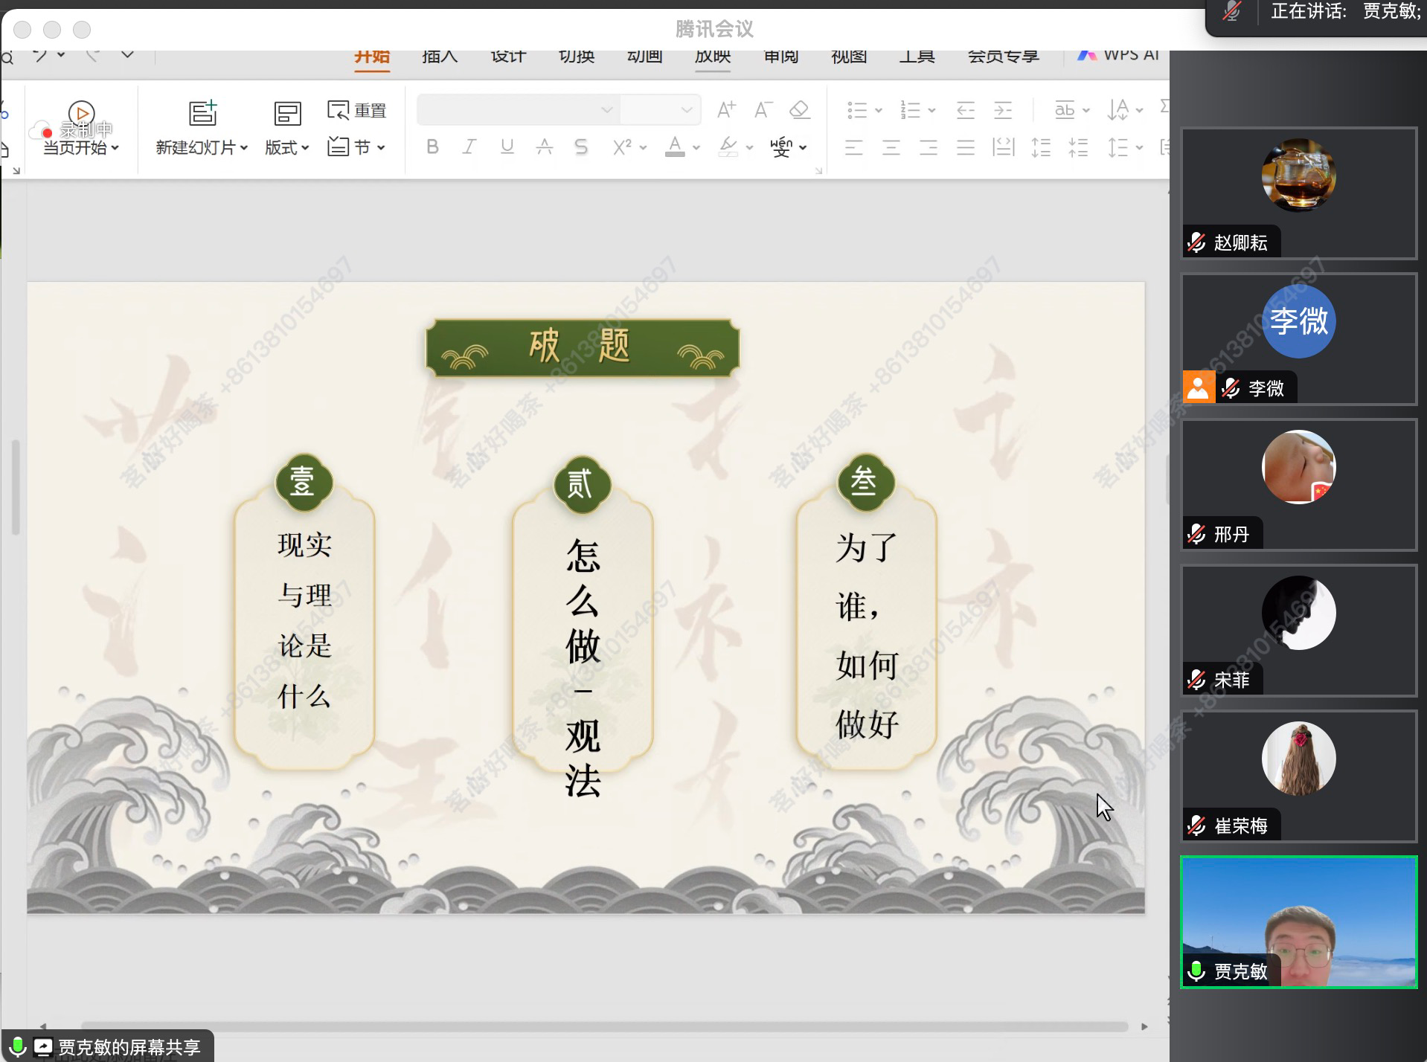The height and width of the screenshot is (1062, 1427).
Task: Increase paragraph indent
Action: 1003,110
